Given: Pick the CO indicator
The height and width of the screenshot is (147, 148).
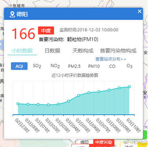Looking at the screenshot, I should (x=112, y=66).
